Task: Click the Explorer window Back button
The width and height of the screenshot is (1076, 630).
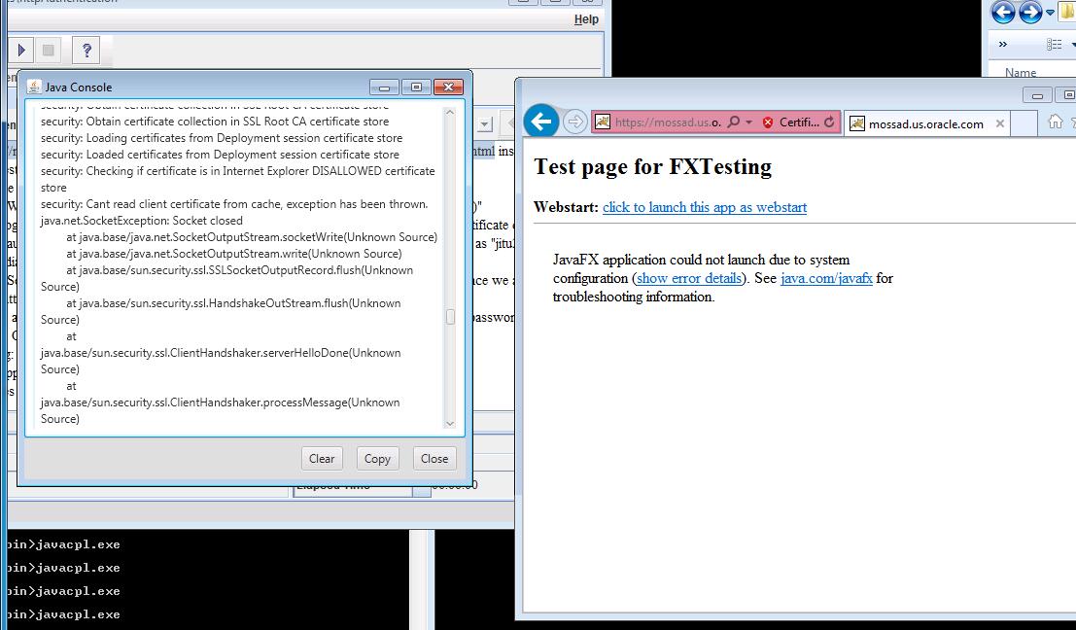Action: pos(1003,13)
